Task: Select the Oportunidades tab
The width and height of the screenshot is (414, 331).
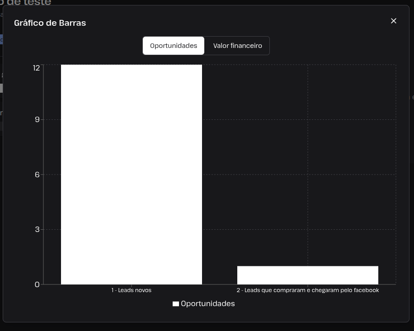Action: click(174, 46)
